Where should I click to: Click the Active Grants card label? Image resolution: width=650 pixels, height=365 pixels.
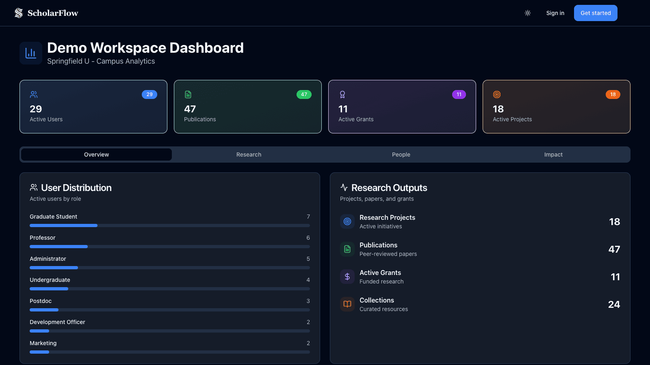[356, 119]
